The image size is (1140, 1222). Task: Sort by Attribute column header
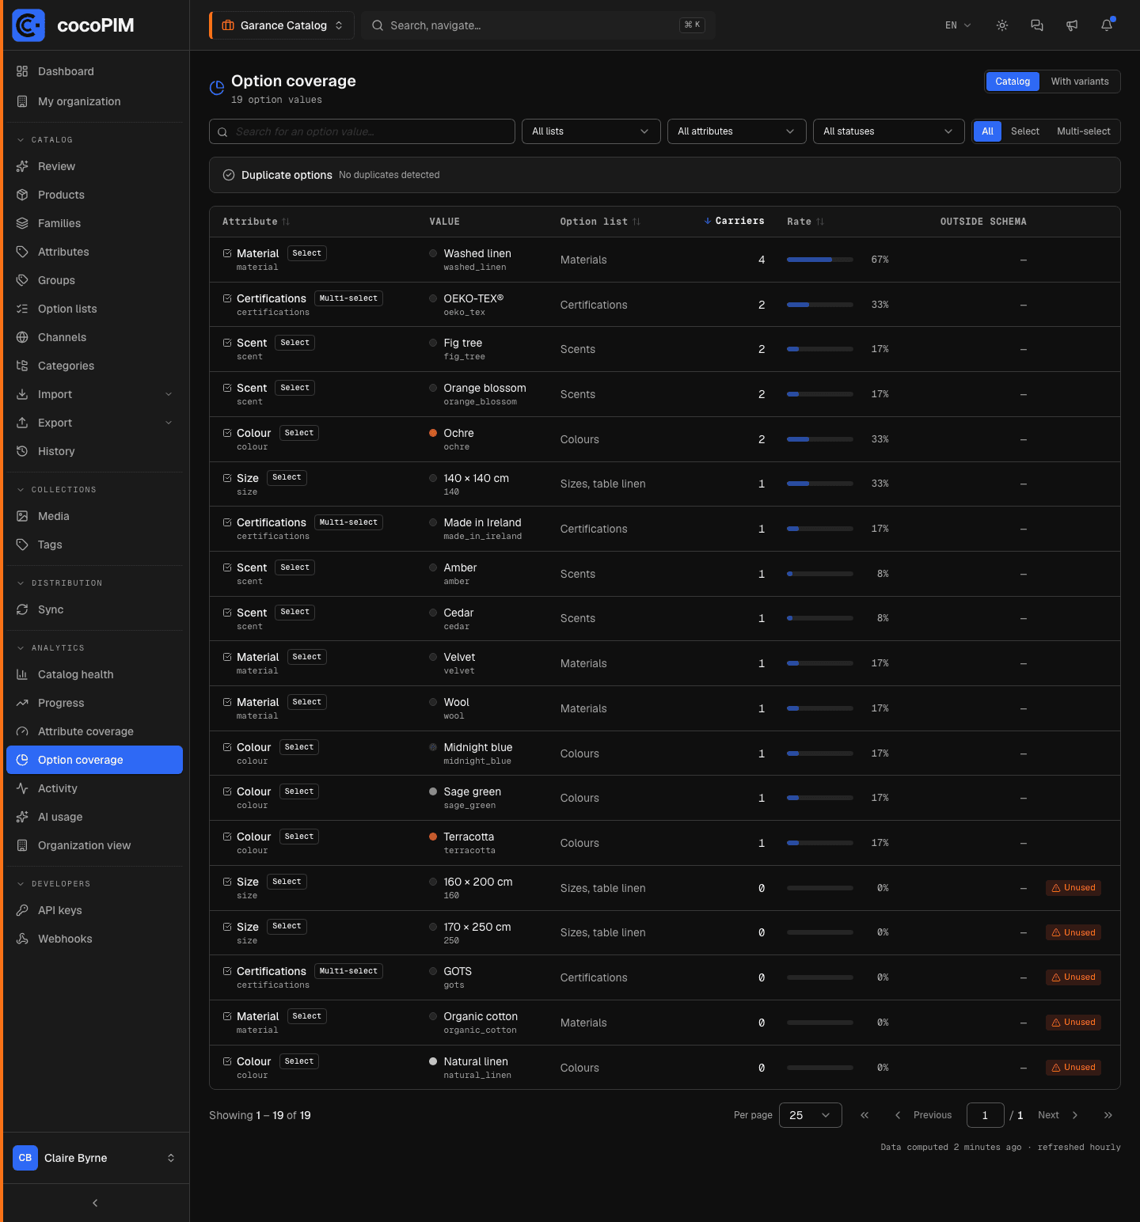tap(256, 222)
